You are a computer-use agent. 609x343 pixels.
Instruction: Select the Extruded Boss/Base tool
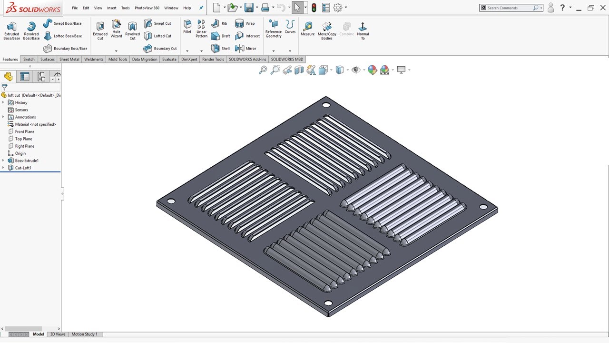(11, 31)
